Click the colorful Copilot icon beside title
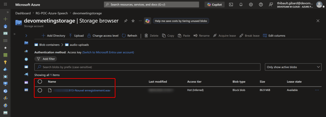The width and height of the screenshot is (326, 117). [x=147, y=21]
